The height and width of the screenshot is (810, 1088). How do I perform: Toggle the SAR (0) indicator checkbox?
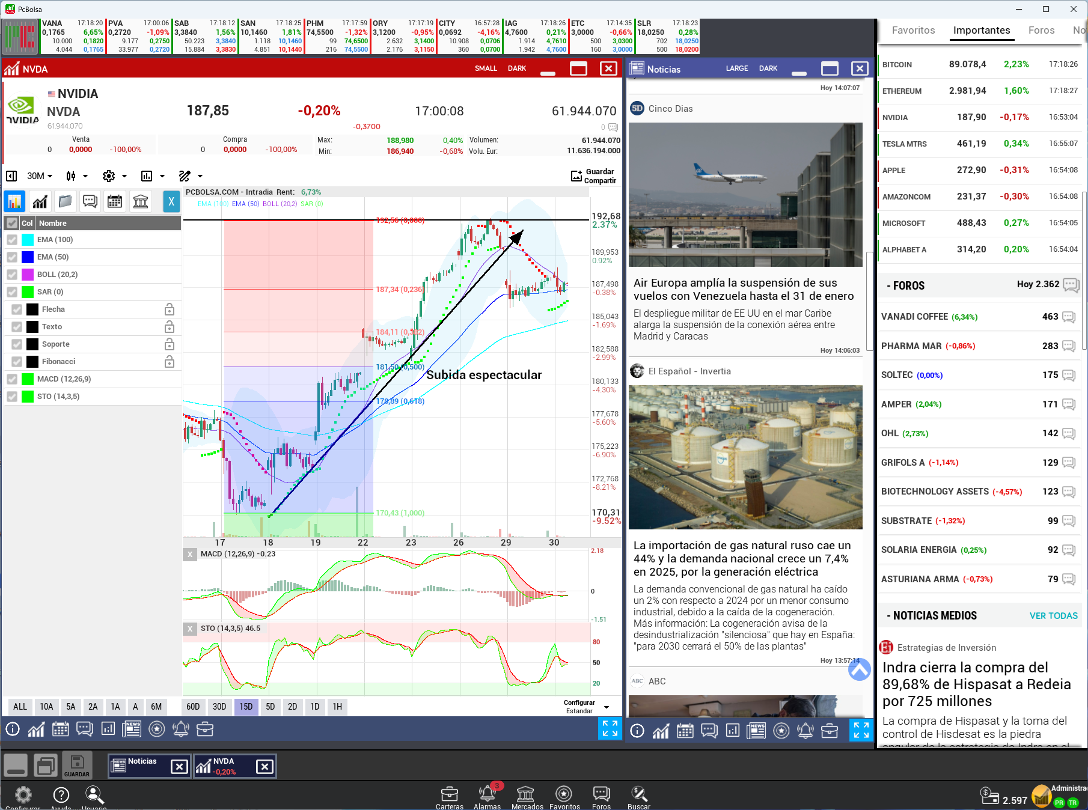(12, 292)
